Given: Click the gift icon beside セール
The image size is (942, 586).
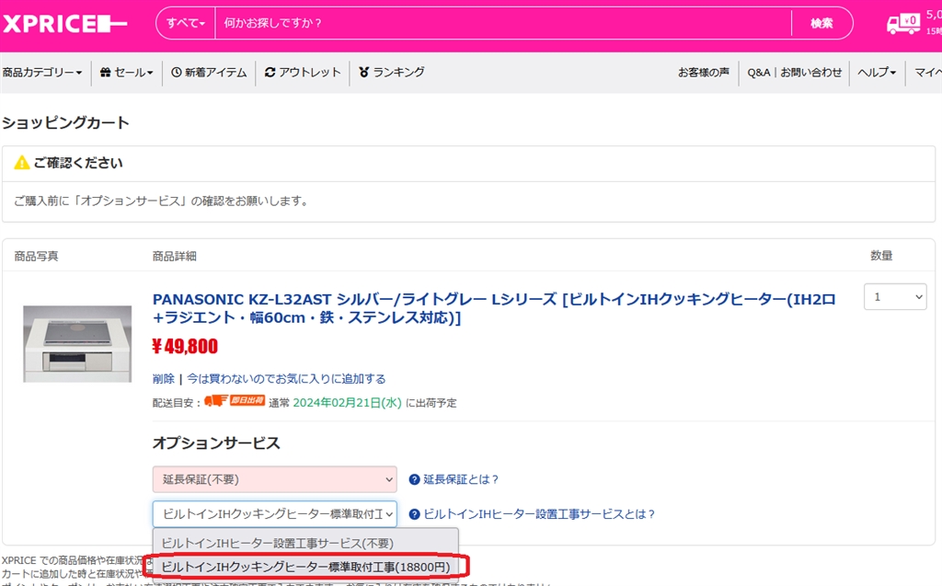Looking at the screenshot, I should [x=105, y=72].
